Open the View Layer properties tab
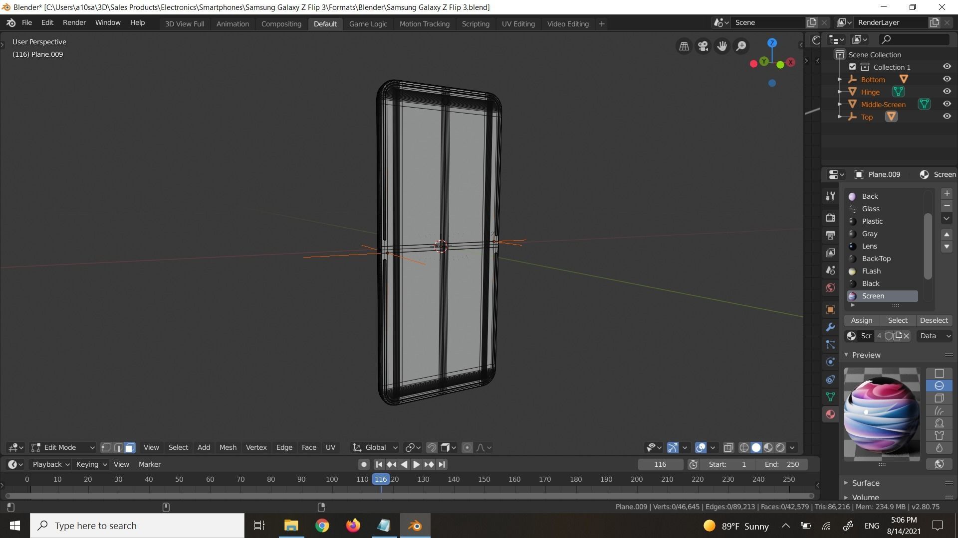958x538 pixels. (x=830, y=253)
